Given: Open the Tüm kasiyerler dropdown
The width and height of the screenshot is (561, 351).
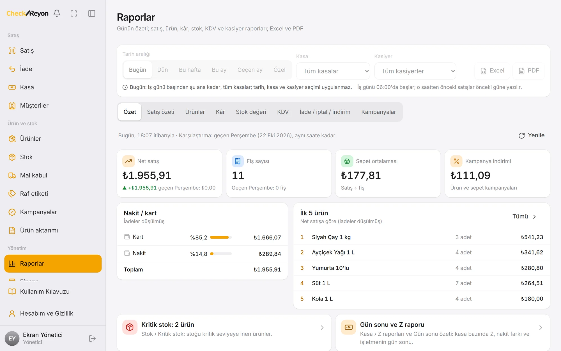Looking at the screenshot, I should pos(415,71).
